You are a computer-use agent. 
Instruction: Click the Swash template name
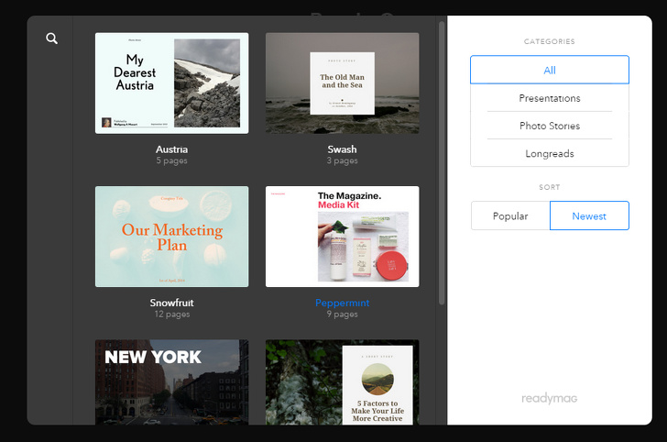(x=342, y=149)
